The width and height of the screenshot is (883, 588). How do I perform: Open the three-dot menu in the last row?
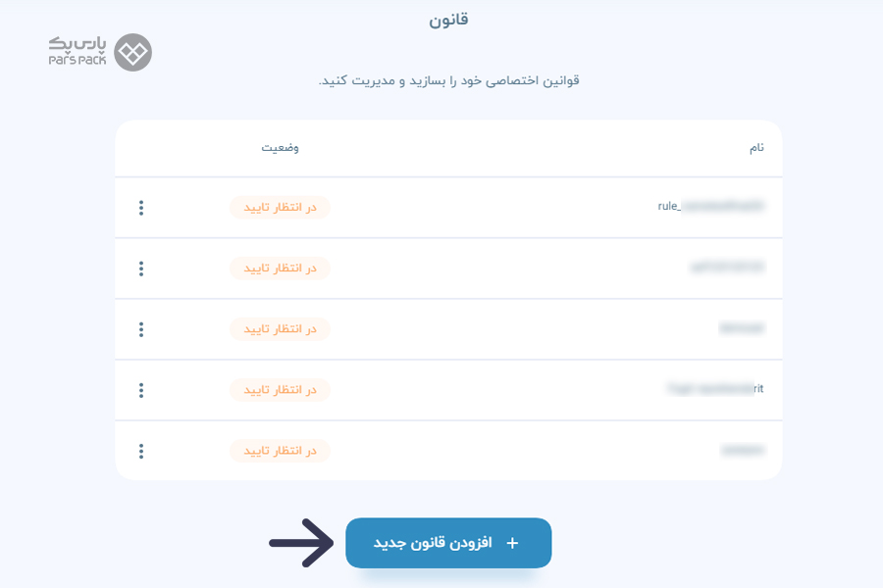[141, 451]
